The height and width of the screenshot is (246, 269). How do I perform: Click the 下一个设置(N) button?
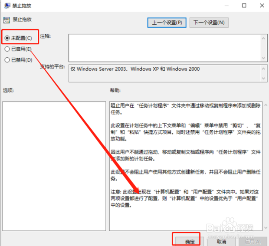click(x=209, y=23)
